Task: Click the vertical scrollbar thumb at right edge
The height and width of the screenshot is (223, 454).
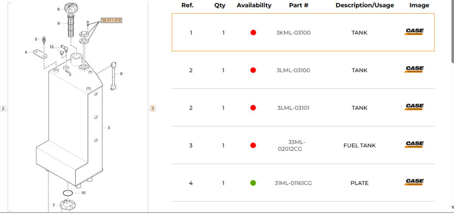Action: [x=453, y=31]
